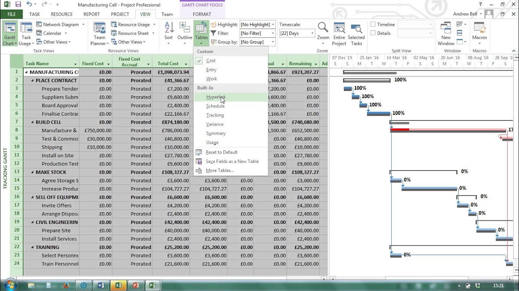Open the Macros button
Screen dimensions: 519x291
click(480, 34)
